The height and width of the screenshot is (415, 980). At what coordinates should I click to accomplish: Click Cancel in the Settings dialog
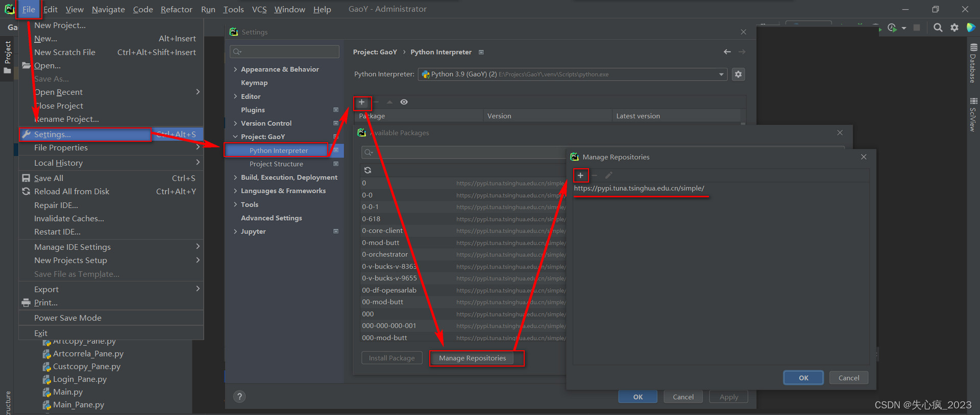point(683,397)
